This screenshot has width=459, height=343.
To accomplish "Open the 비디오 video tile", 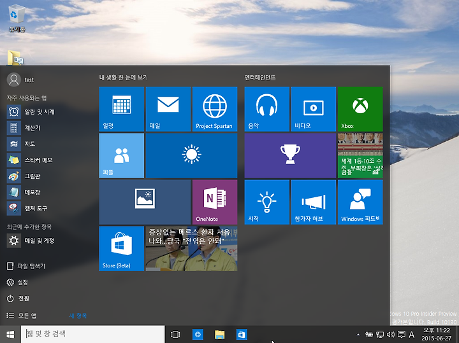I will 313,109.
